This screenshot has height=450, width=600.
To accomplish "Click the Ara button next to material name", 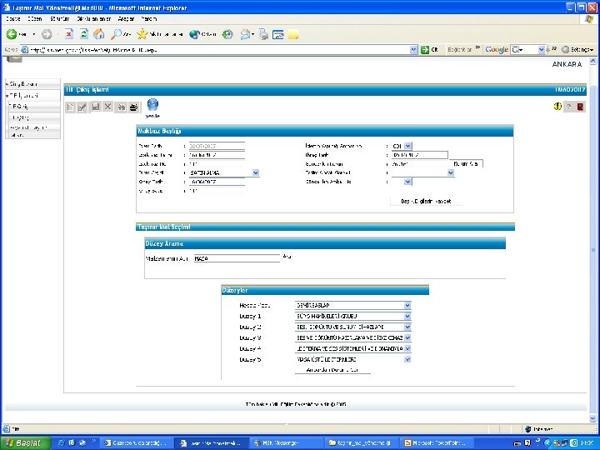I will tap(287, 257).
